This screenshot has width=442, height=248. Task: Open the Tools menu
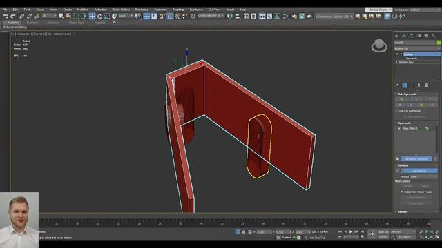[27, 10]
